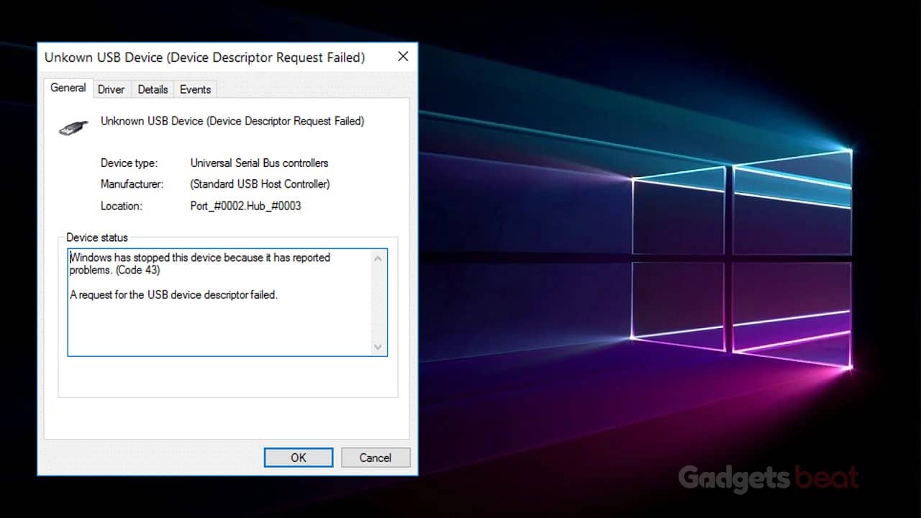Image resolution: width=921 pixels, height=518 pixels.
Task: Select the General tab
Action: point(67,88)
